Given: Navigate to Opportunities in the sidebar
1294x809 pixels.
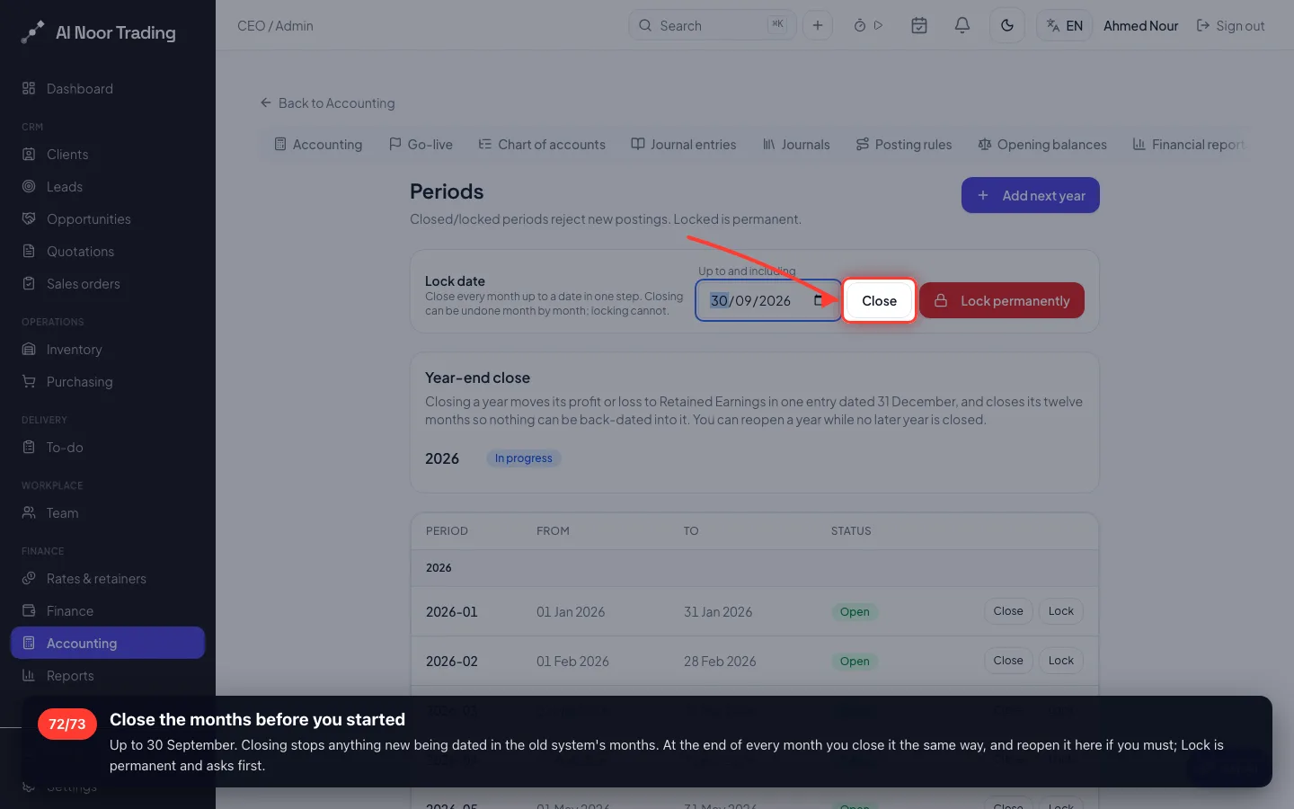Looking at the screenshot, I should [x=108, y=219].
